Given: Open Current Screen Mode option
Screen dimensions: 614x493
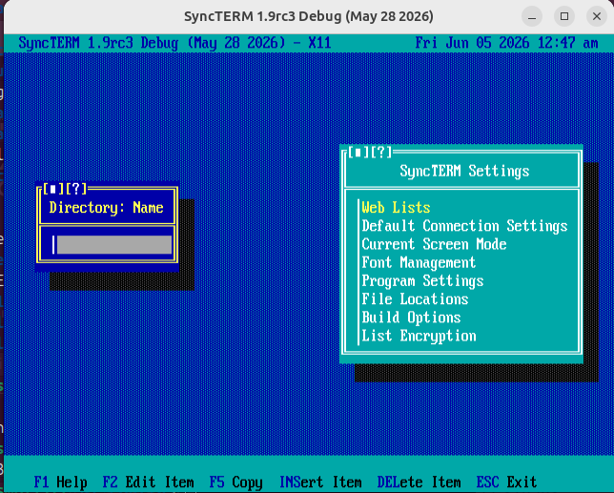Looking at the screenshot, I should pos(434,244).
